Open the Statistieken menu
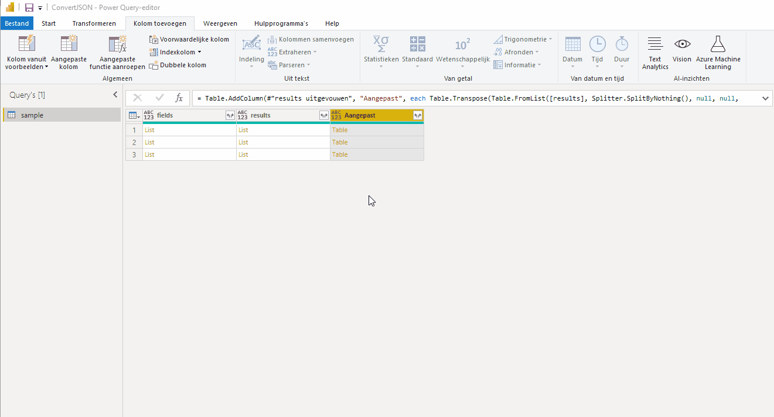The image size is (774, 417). 381,53
